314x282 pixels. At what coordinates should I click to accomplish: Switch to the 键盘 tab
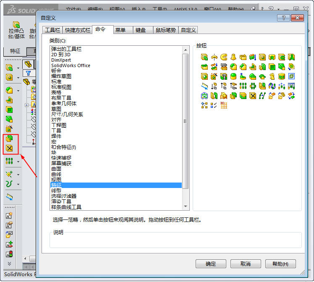click(141, 30)
